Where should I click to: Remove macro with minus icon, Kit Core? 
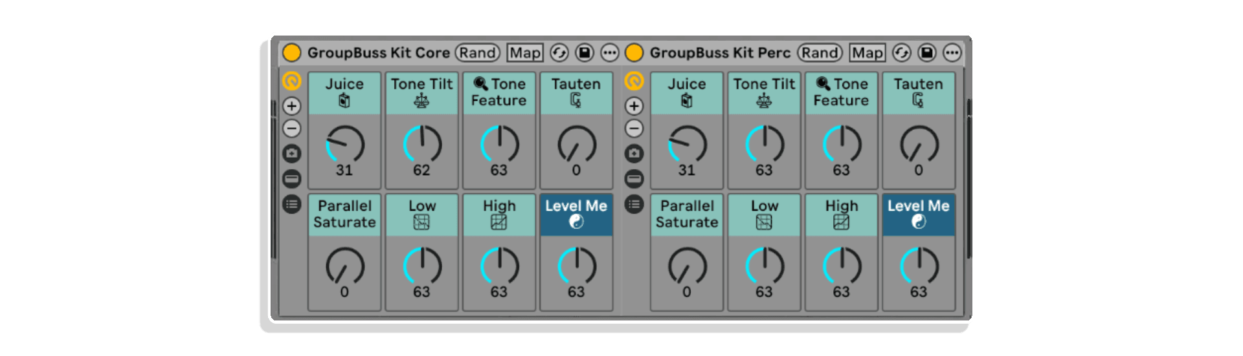pos(292,129)
